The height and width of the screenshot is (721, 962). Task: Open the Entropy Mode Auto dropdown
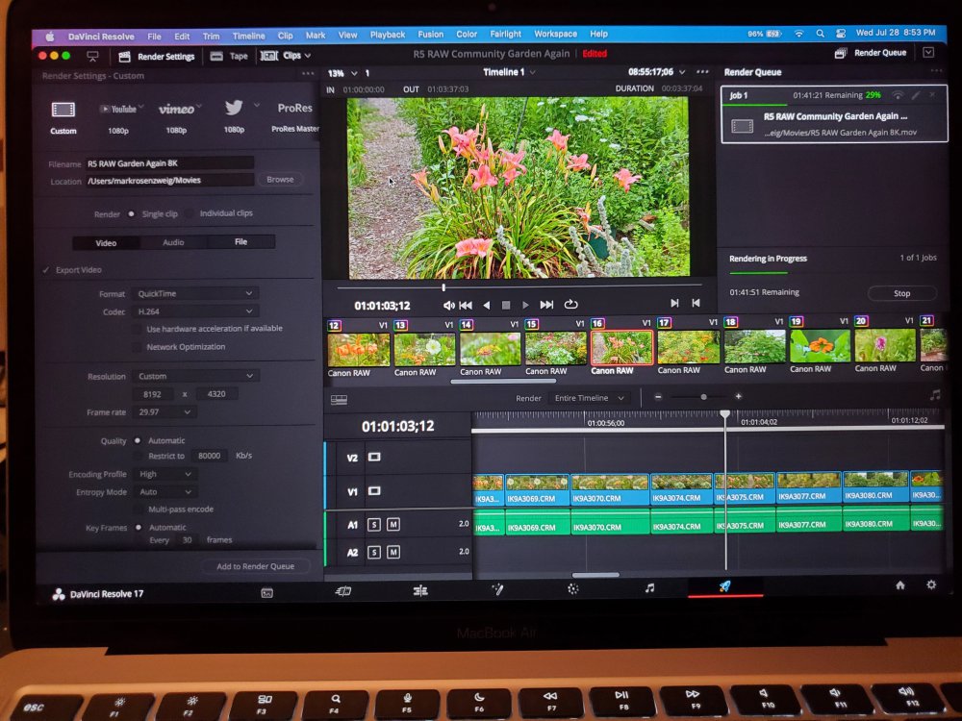[x=165, y=491]
